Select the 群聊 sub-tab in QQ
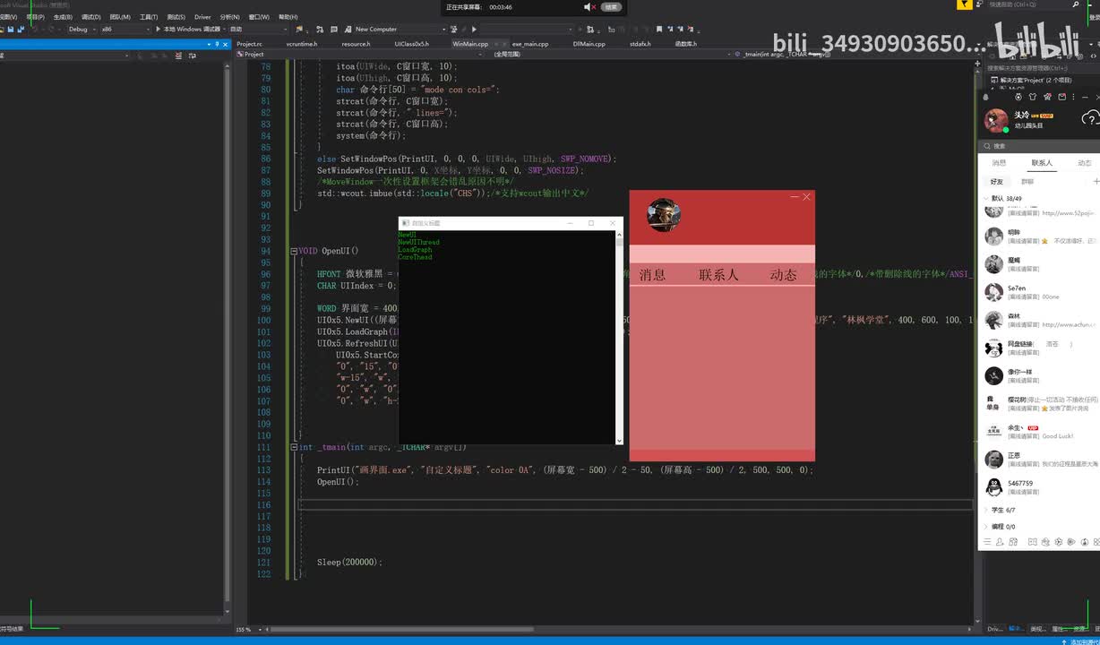1100x645 pixels. pyautogui.click(x=1027, y=182)
